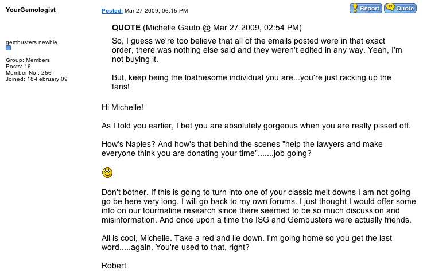This screenshot has height=273, width=423.
Task: Quote this post using Quote button
Action: tap(400, 8)
